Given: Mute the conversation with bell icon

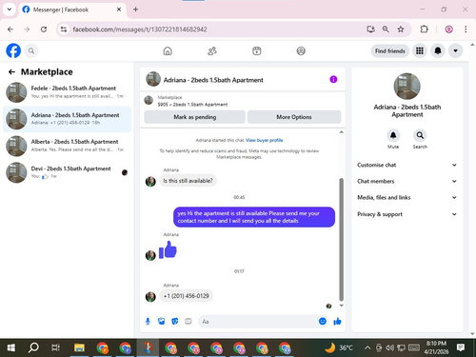Looking at the screenshot, I should point(393,135).
